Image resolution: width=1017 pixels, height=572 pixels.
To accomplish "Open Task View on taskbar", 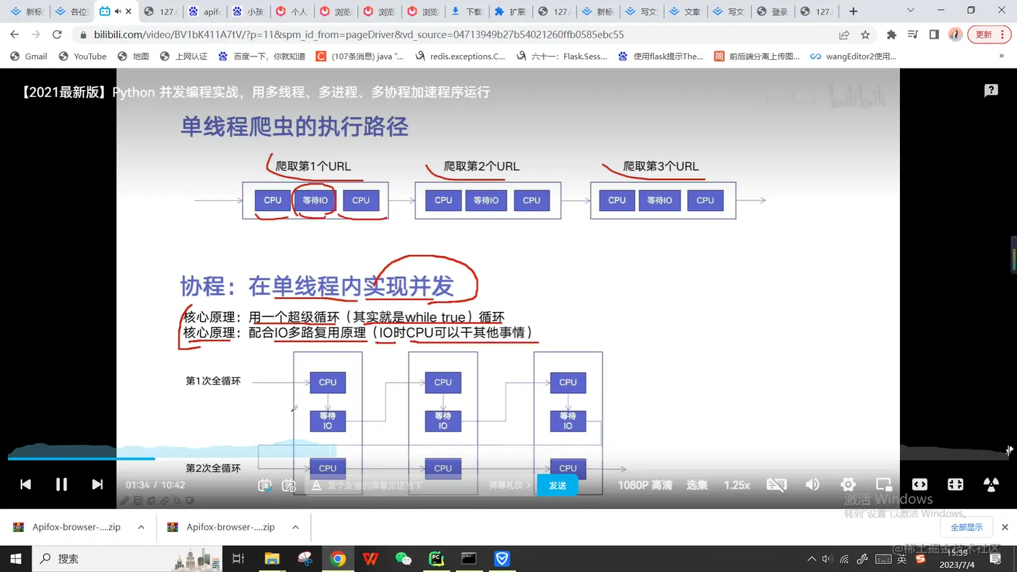I will point(238,559).
